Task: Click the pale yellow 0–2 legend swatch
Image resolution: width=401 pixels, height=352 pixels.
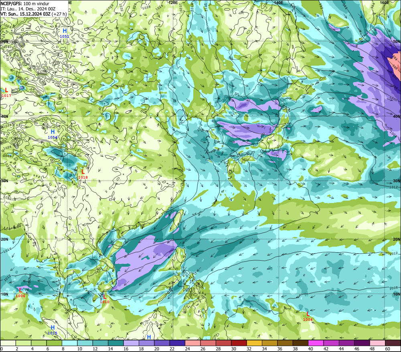Action: coord(8,343)
